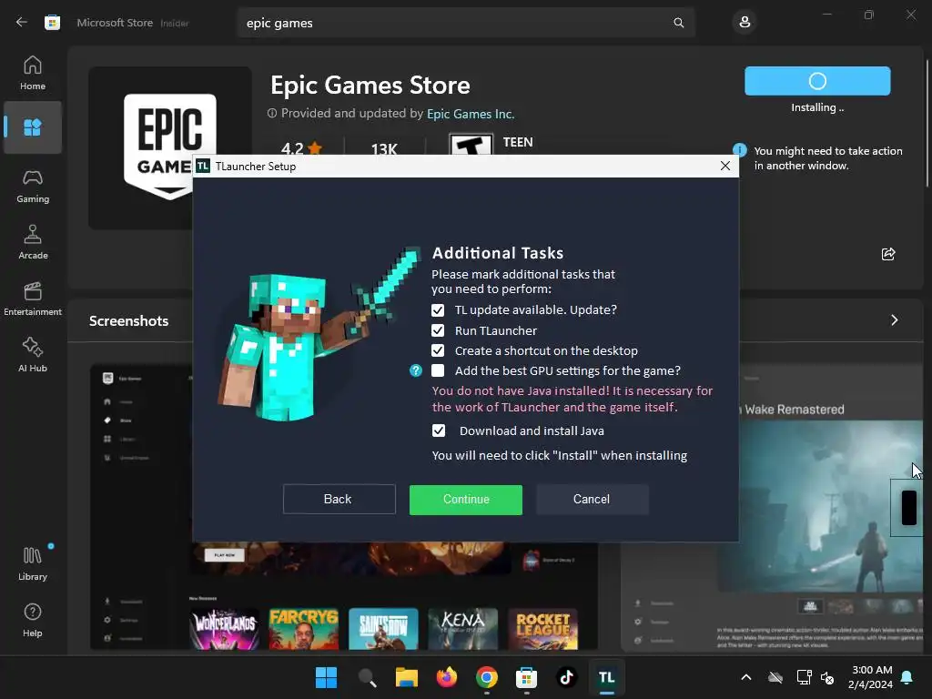Click the 13K ratings count
The image size is (932, 699).
click(x=384, y=148)
